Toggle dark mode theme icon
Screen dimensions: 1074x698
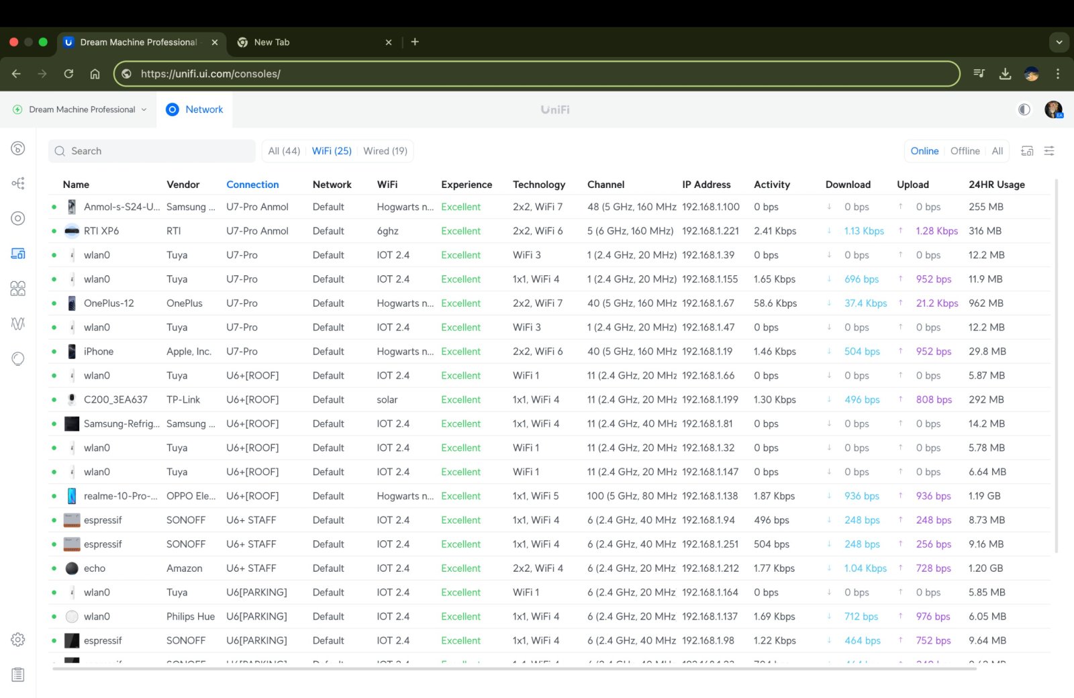pos(1024,109)
